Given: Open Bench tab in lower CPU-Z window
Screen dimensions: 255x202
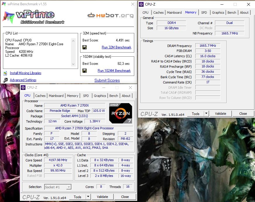Looking at the screenshot, I should [113, 96].
